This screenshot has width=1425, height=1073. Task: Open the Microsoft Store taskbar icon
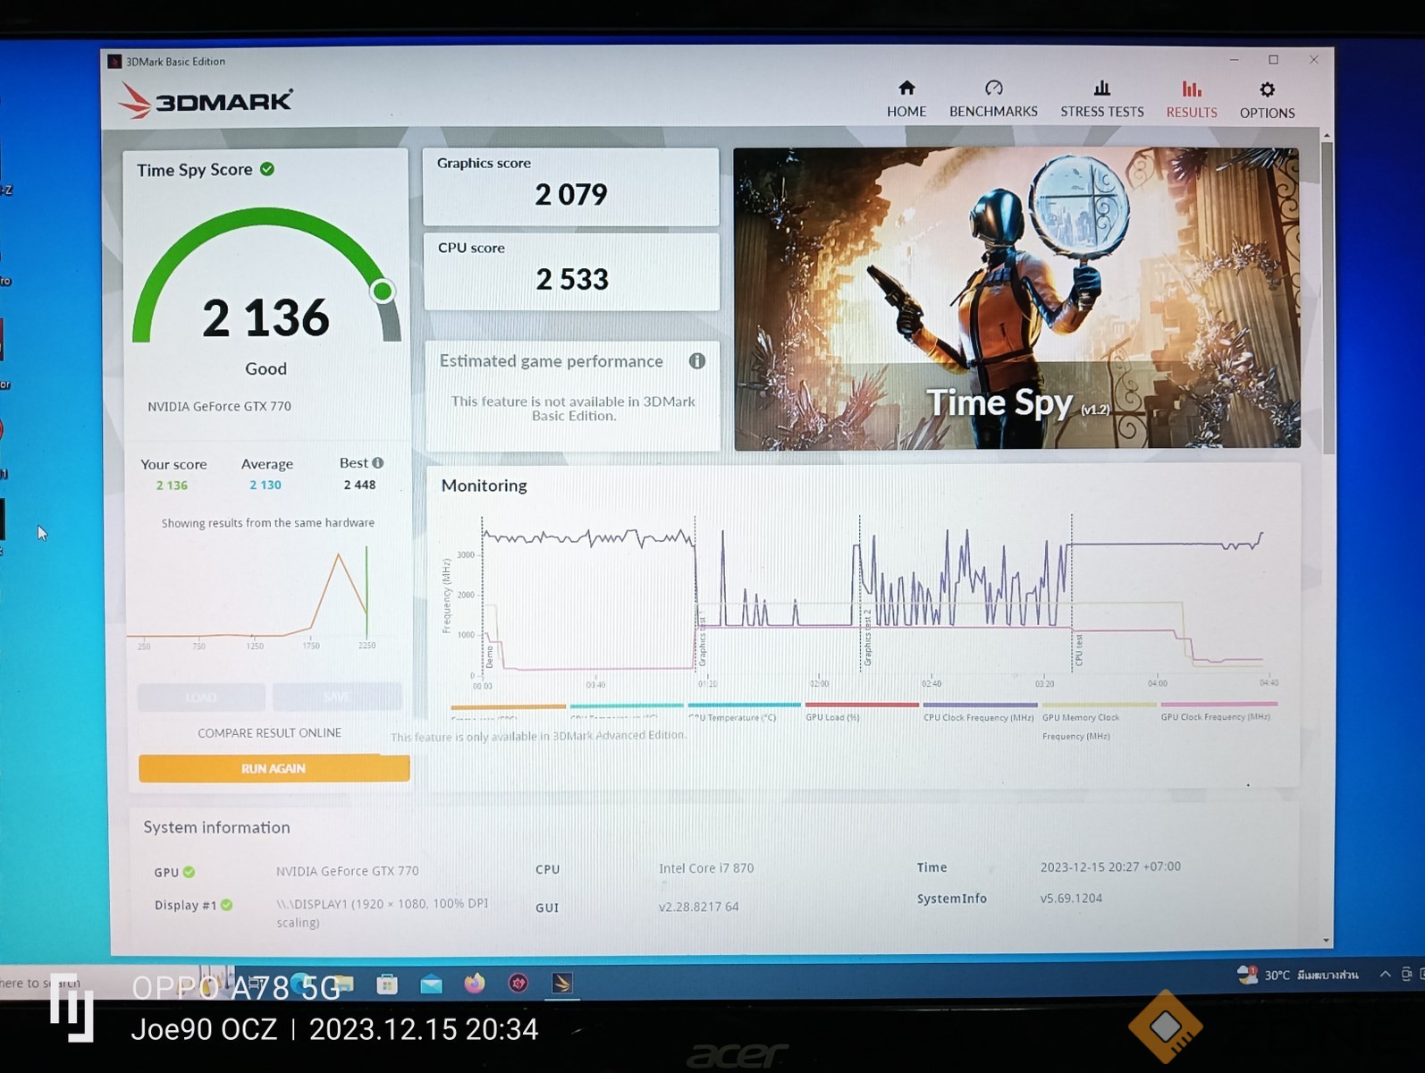tap(387, 984)
